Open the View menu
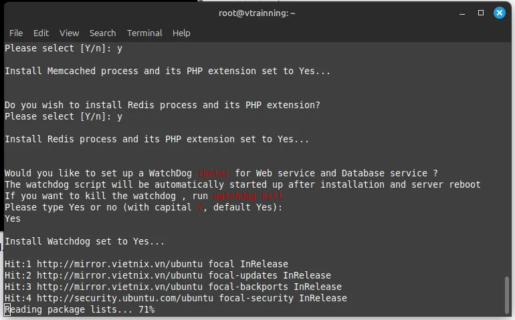Screen dimensions: 515x320 coord(69,33)
